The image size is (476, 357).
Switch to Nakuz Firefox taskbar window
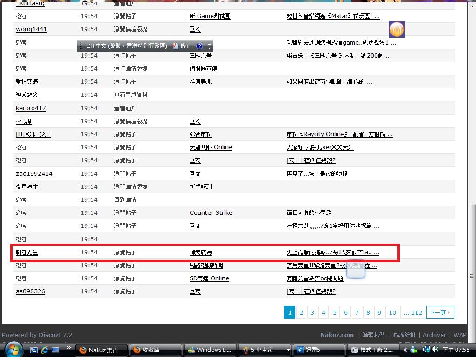click(101, 350)
